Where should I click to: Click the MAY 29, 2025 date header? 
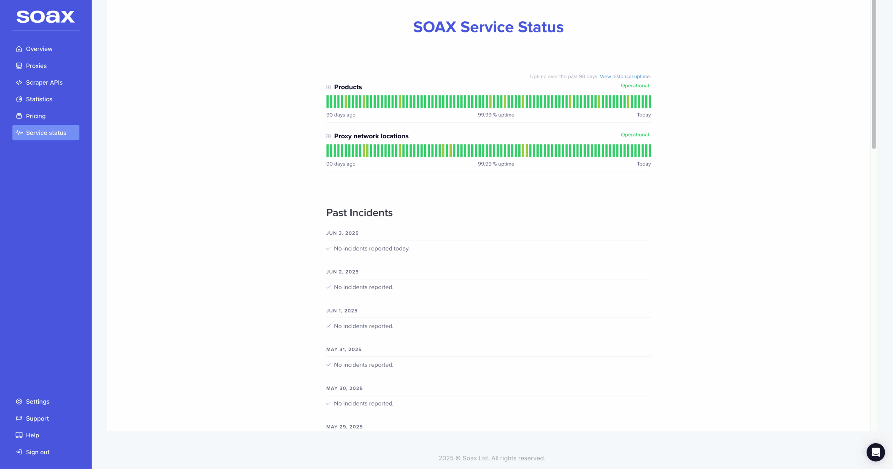(x=344, y=427)
